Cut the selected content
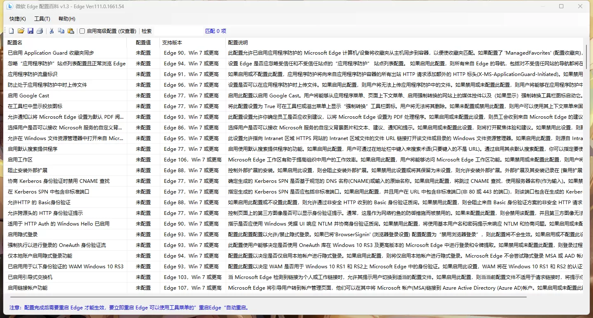The width and height of the screenshot is (593, 318). point(51,30)
